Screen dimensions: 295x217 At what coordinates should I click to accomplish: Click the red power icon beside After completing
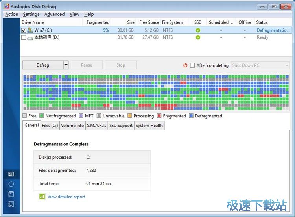coord(185,65)
